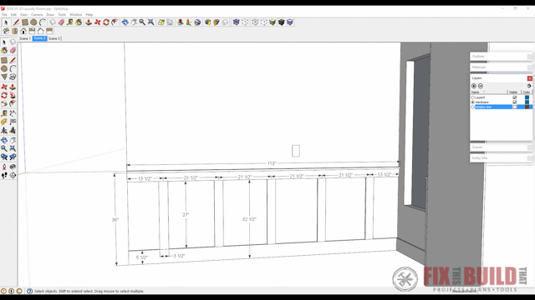Toggle visibility checkbox for Layer0
Screen dimensions: 535x300
click(515, 97)
